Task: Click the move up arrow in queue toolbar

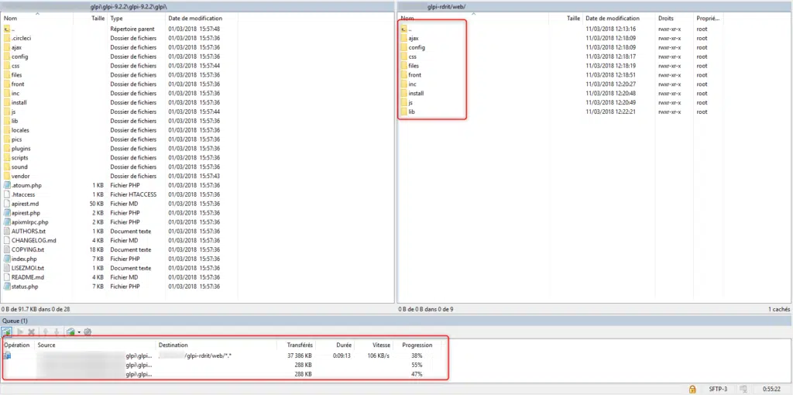Action: tap(47, 331)
